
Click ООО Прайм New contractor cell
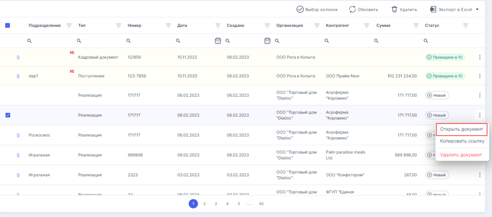(343, 76)
